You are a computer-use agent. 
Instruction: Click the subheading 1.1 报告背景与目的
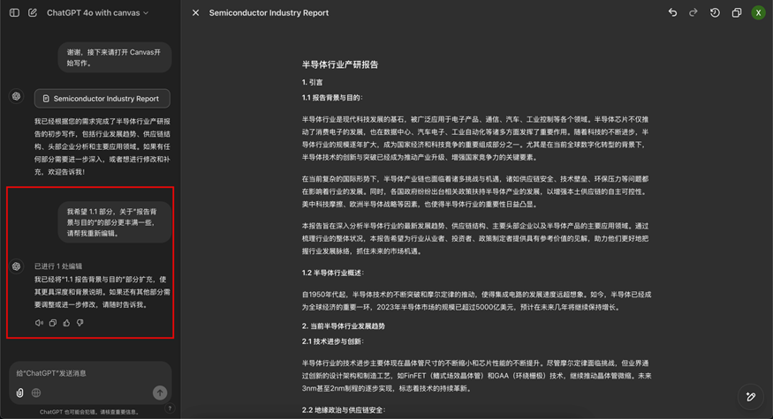(332, 98)
